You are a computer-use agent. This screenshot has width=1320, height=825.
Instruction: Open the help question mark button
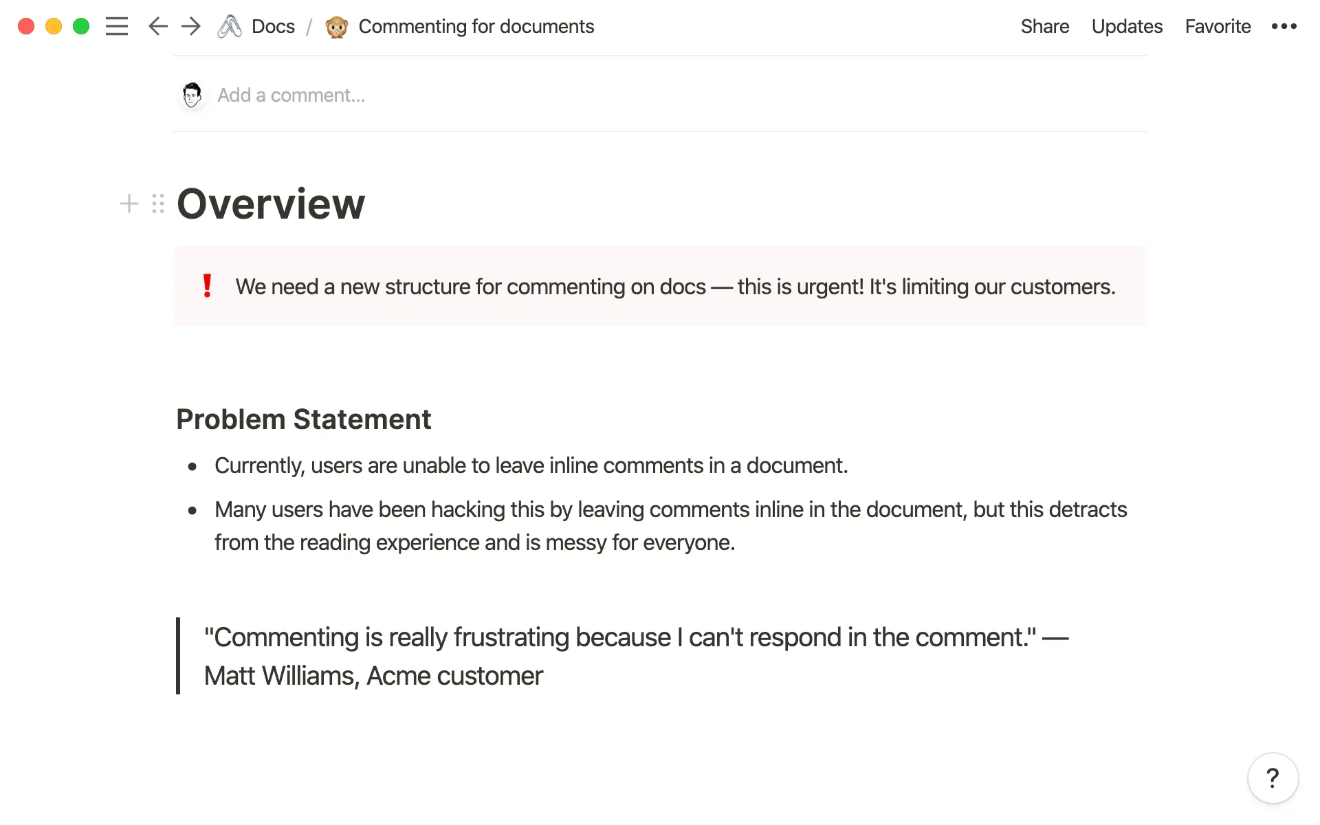1273,778
